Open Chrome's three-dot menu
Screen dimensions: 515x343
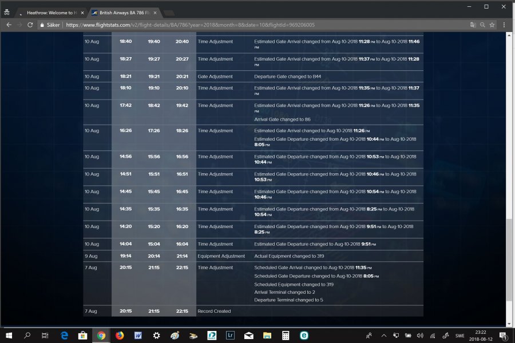(x=504, y=25)
